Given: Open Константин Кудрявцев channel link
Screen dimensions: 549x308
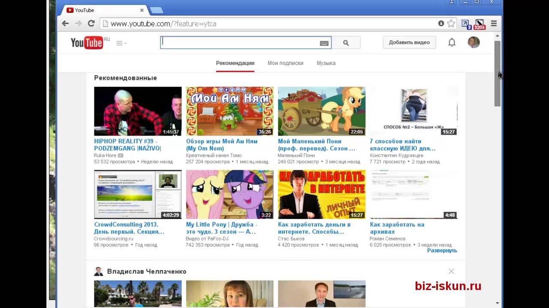Looking at the screenshot, I should pyautogui.click(x=397, y=155).
